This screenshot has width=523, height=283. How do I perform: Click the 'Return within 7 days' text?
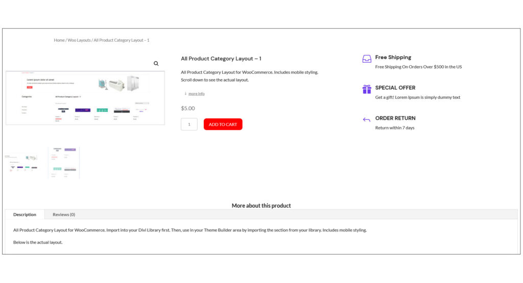[x=395, y=128]
